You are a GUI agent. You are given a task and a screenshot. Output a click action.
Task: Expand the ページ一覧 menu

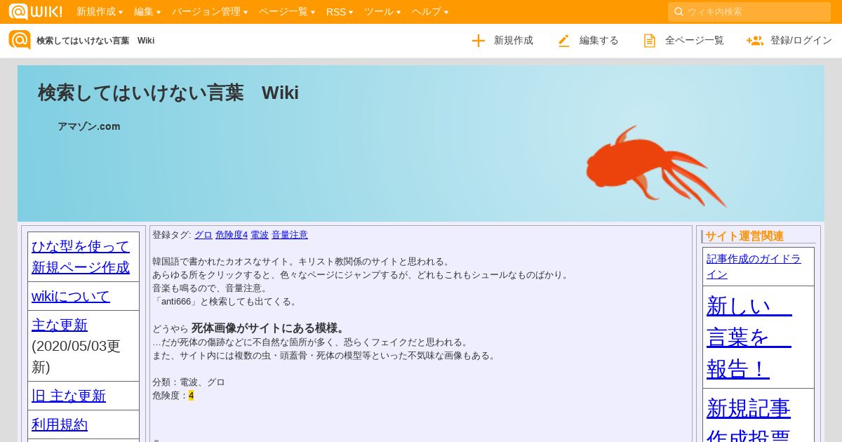tap(287, 11)
